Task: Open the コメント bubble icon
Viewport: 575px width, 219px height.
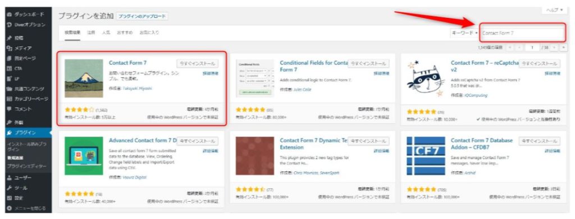Action: (9, 109)
